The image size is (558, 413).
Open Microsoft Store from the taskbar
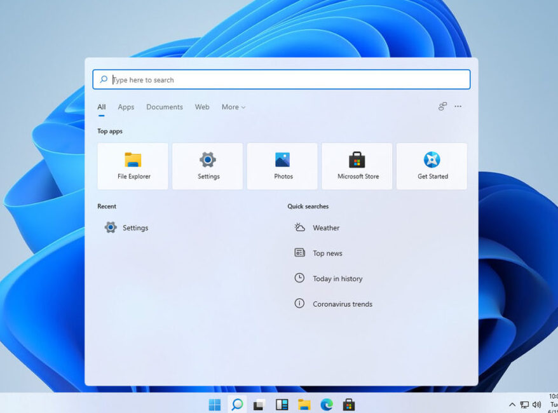[x=349, y=405]
